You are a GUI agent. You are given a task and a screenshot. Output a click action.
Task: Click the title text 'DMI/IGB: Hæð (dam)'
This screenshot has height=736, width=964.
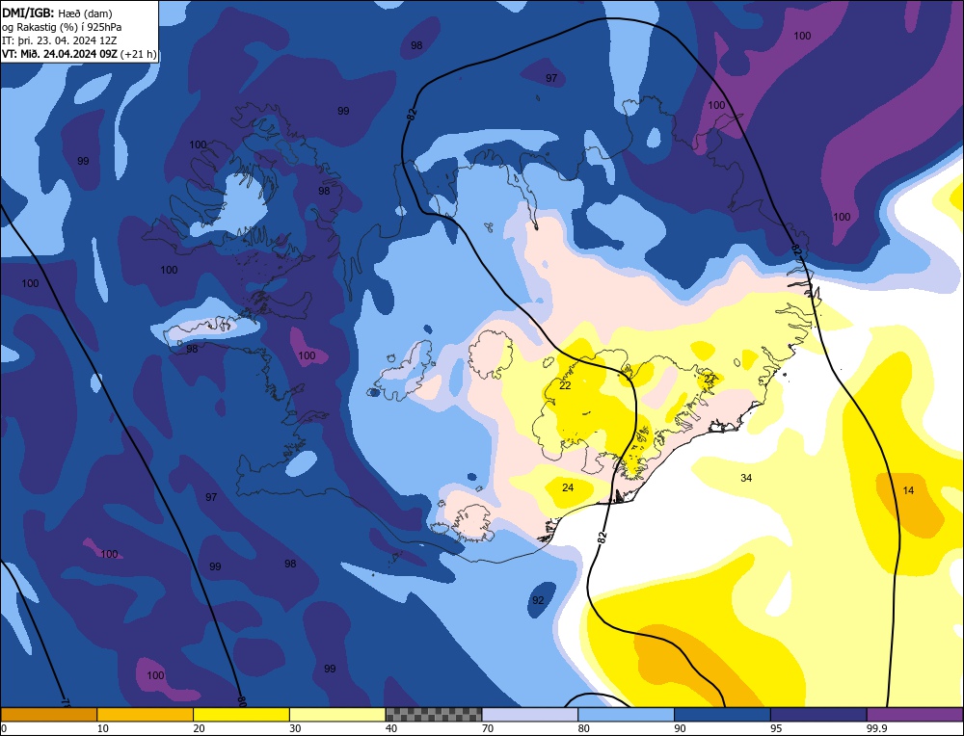57,13
